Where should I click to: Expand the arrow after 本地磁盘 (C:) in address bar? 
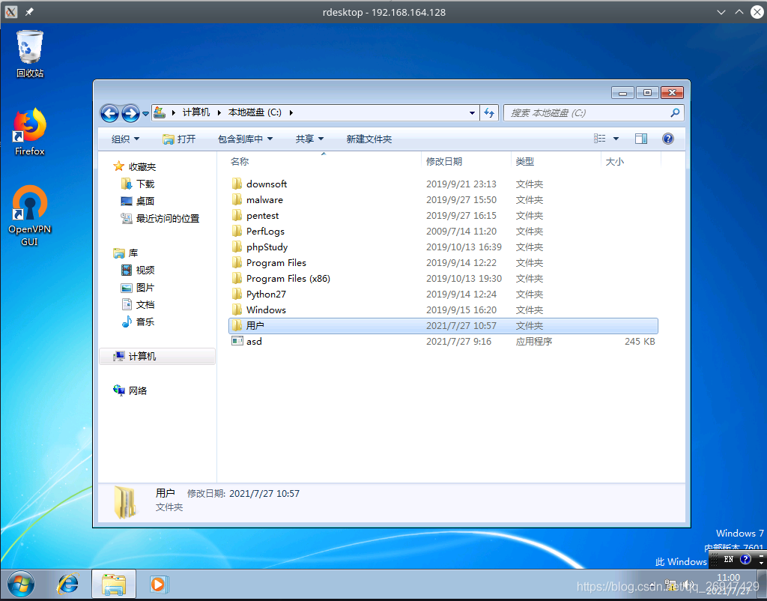(291, 112)
